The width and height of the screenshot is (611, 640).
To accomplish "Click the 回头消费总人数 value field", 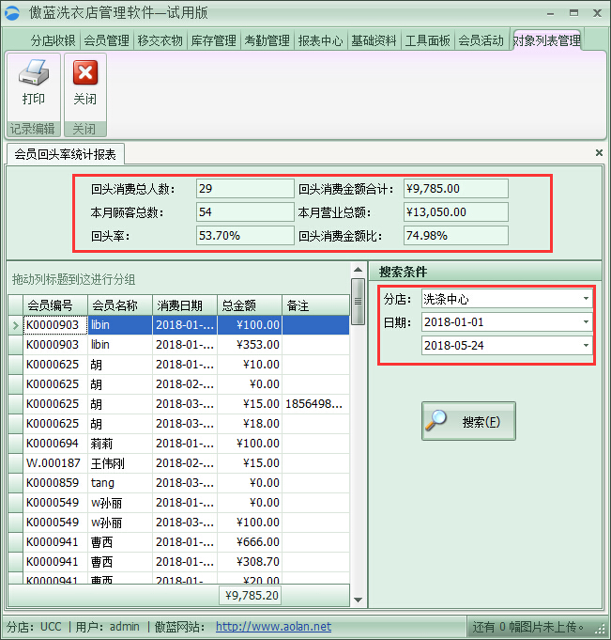I will point(245,189).
